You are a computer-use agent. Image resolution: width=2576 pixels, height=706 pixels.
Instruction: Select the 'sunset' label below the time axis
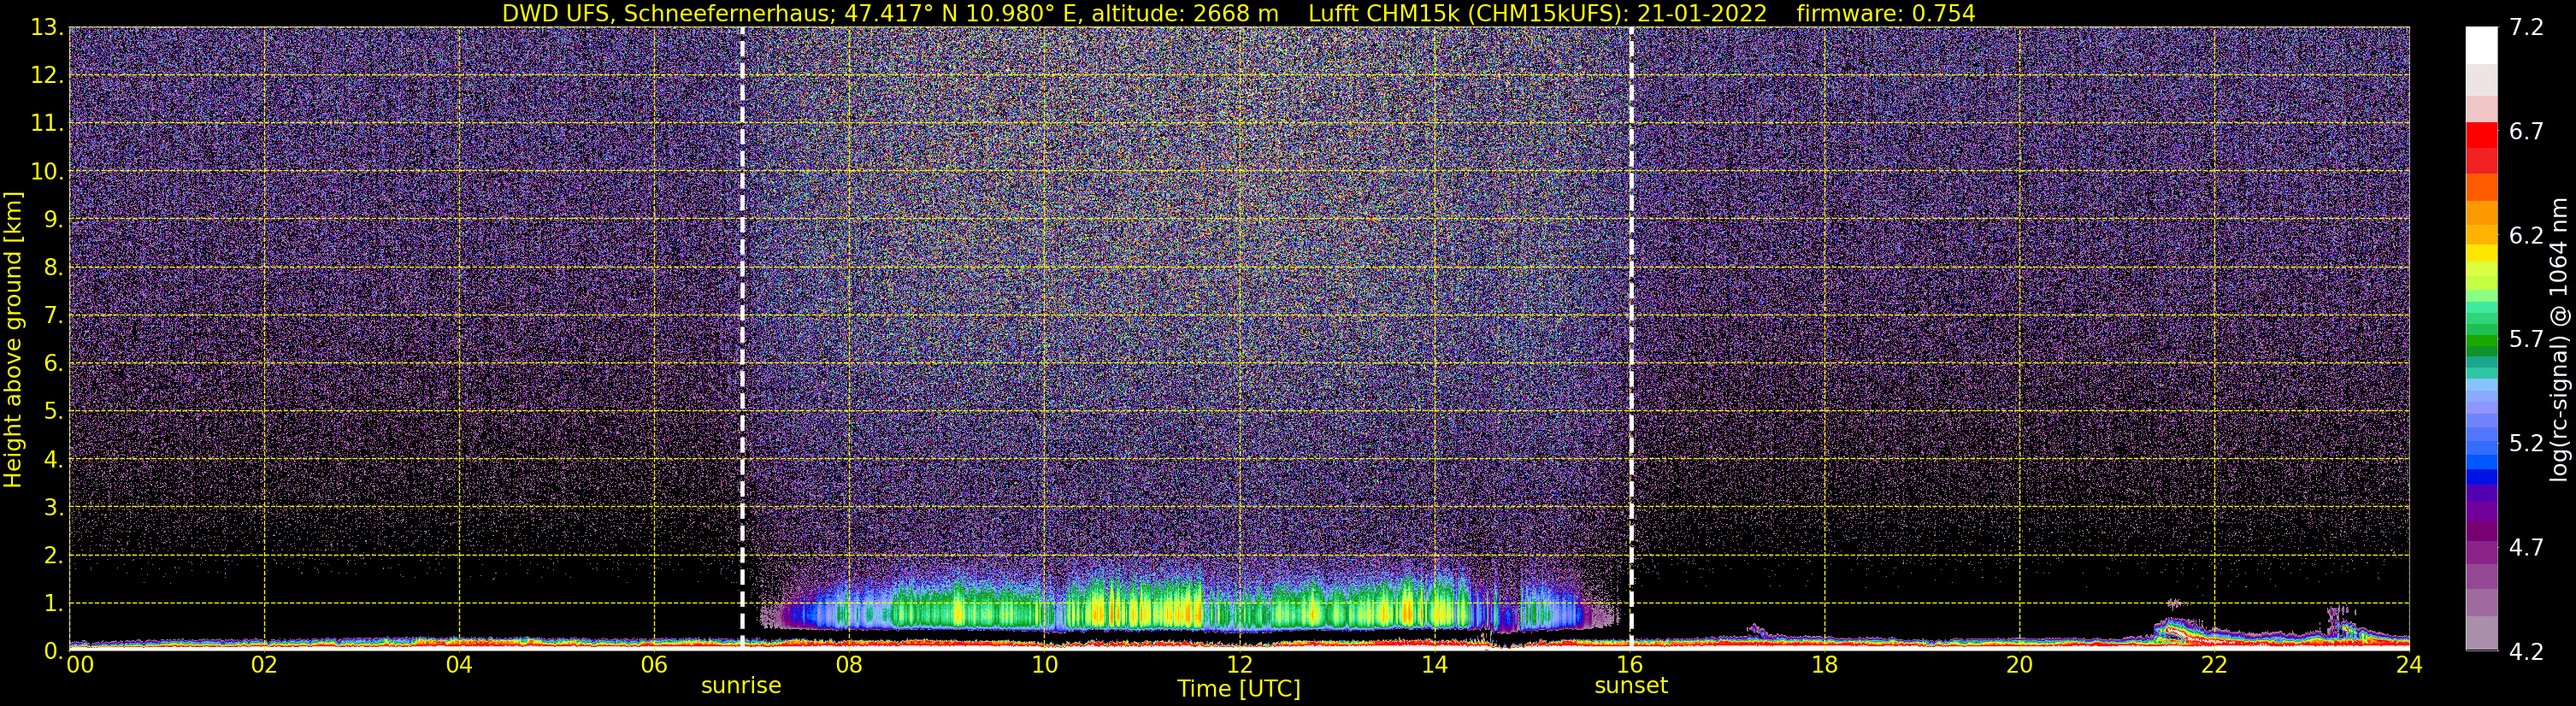coord(1631,686)
